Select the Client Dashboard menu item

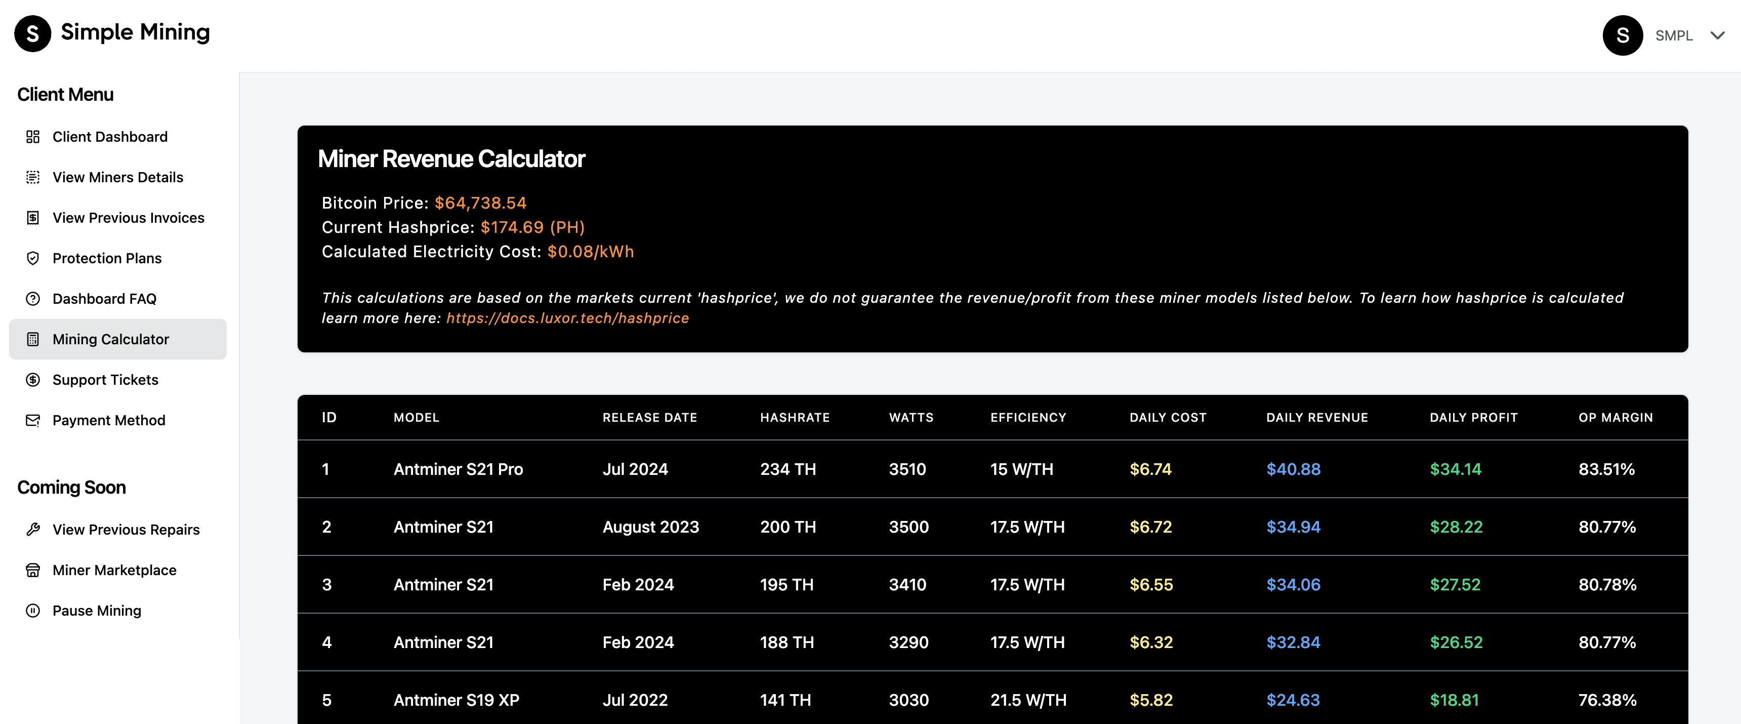pos(110,136)
